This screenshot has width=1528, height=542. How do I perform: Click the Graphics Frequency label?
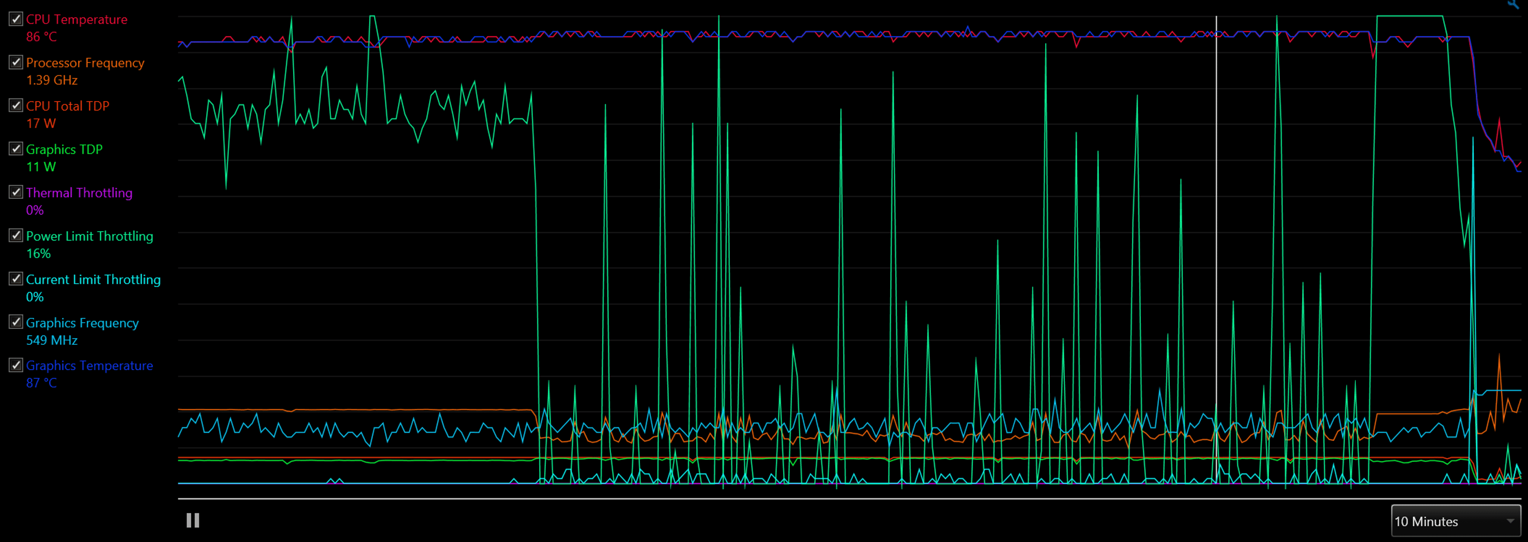83,323
